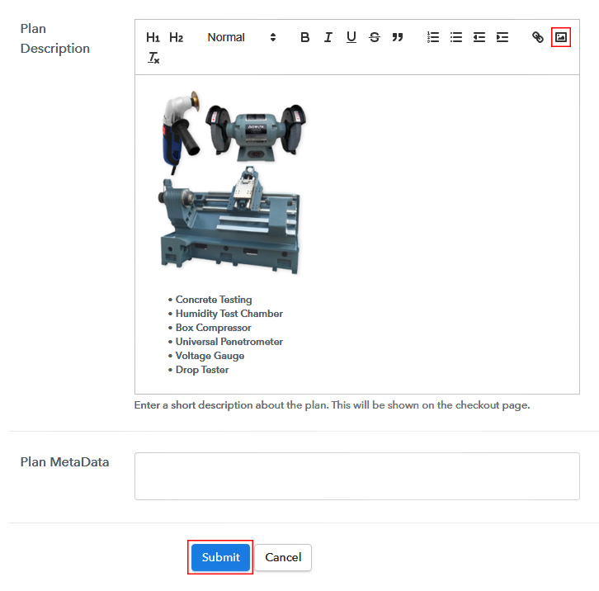Viewport: 599px width, 591px height.
Task: Apply Heading 1 format
Action: (153, 37)
